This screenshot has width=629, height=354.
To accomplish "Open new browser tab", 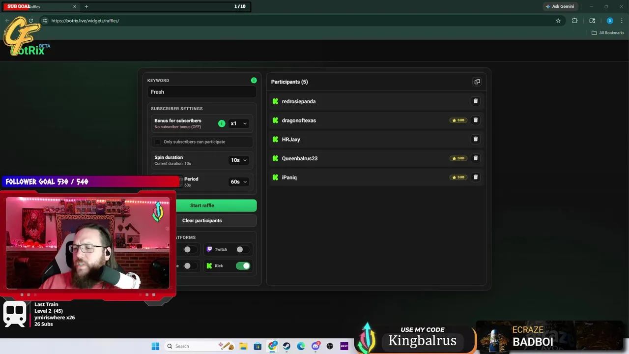I will [86, 6].
